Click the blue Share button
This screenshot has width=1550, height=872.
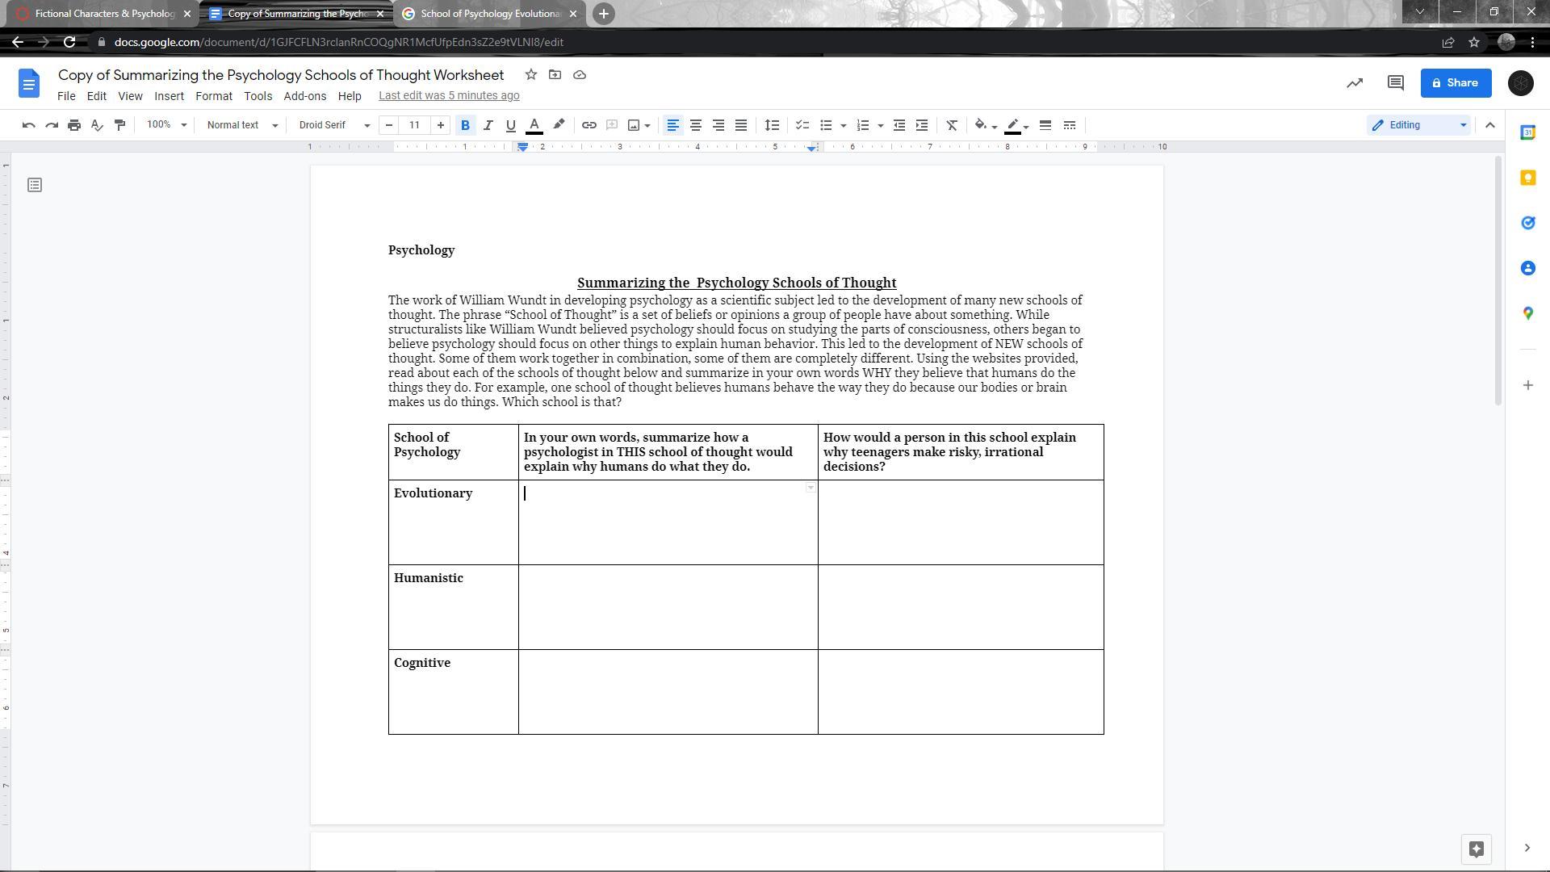[1455, 83]
